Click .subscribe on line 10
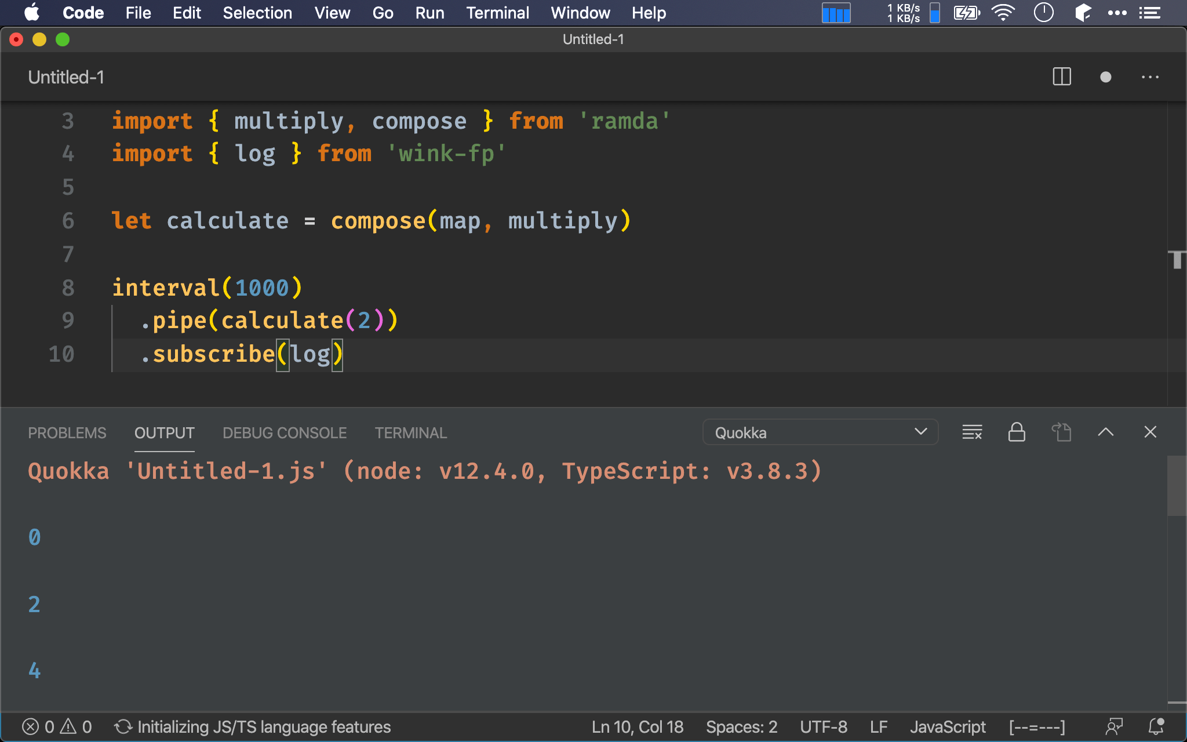The width and height of the screenshot is (1187, 742). (207, 354)
